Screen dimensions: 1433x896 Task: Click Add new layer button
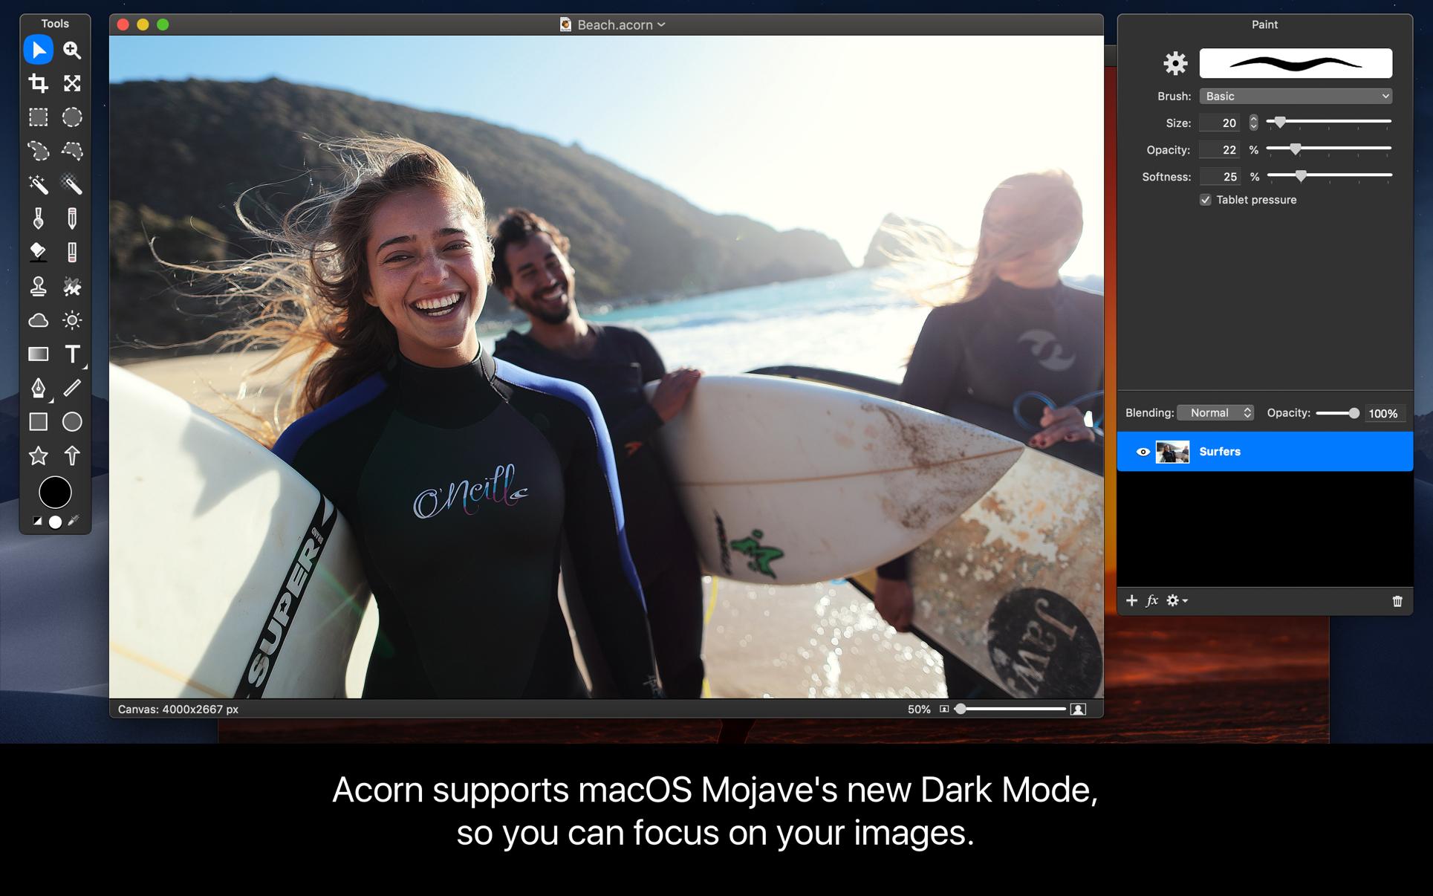point(1133,600)
